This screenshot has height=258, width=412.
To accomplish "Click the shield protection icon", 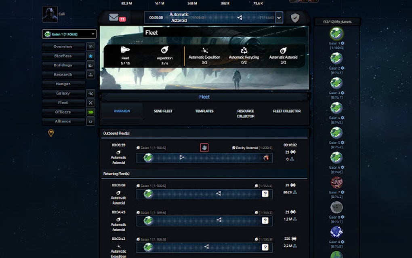I will pos(294,18).
